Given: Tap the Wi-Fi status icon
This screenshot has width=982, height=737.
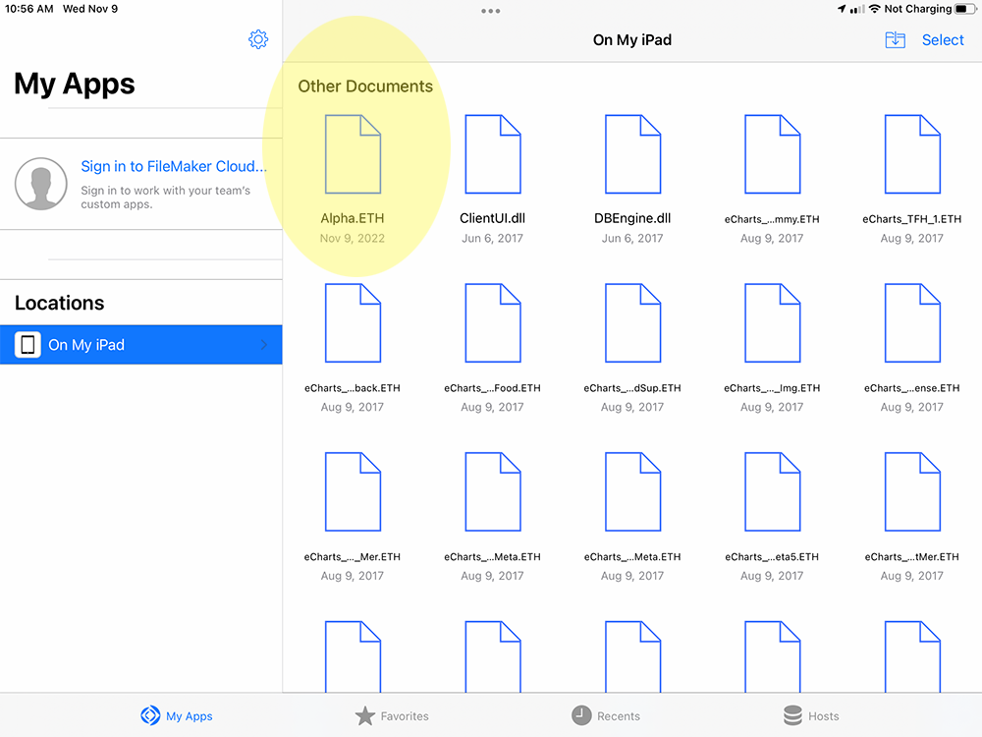Looking at the screenshot, I should click(874, 9).
